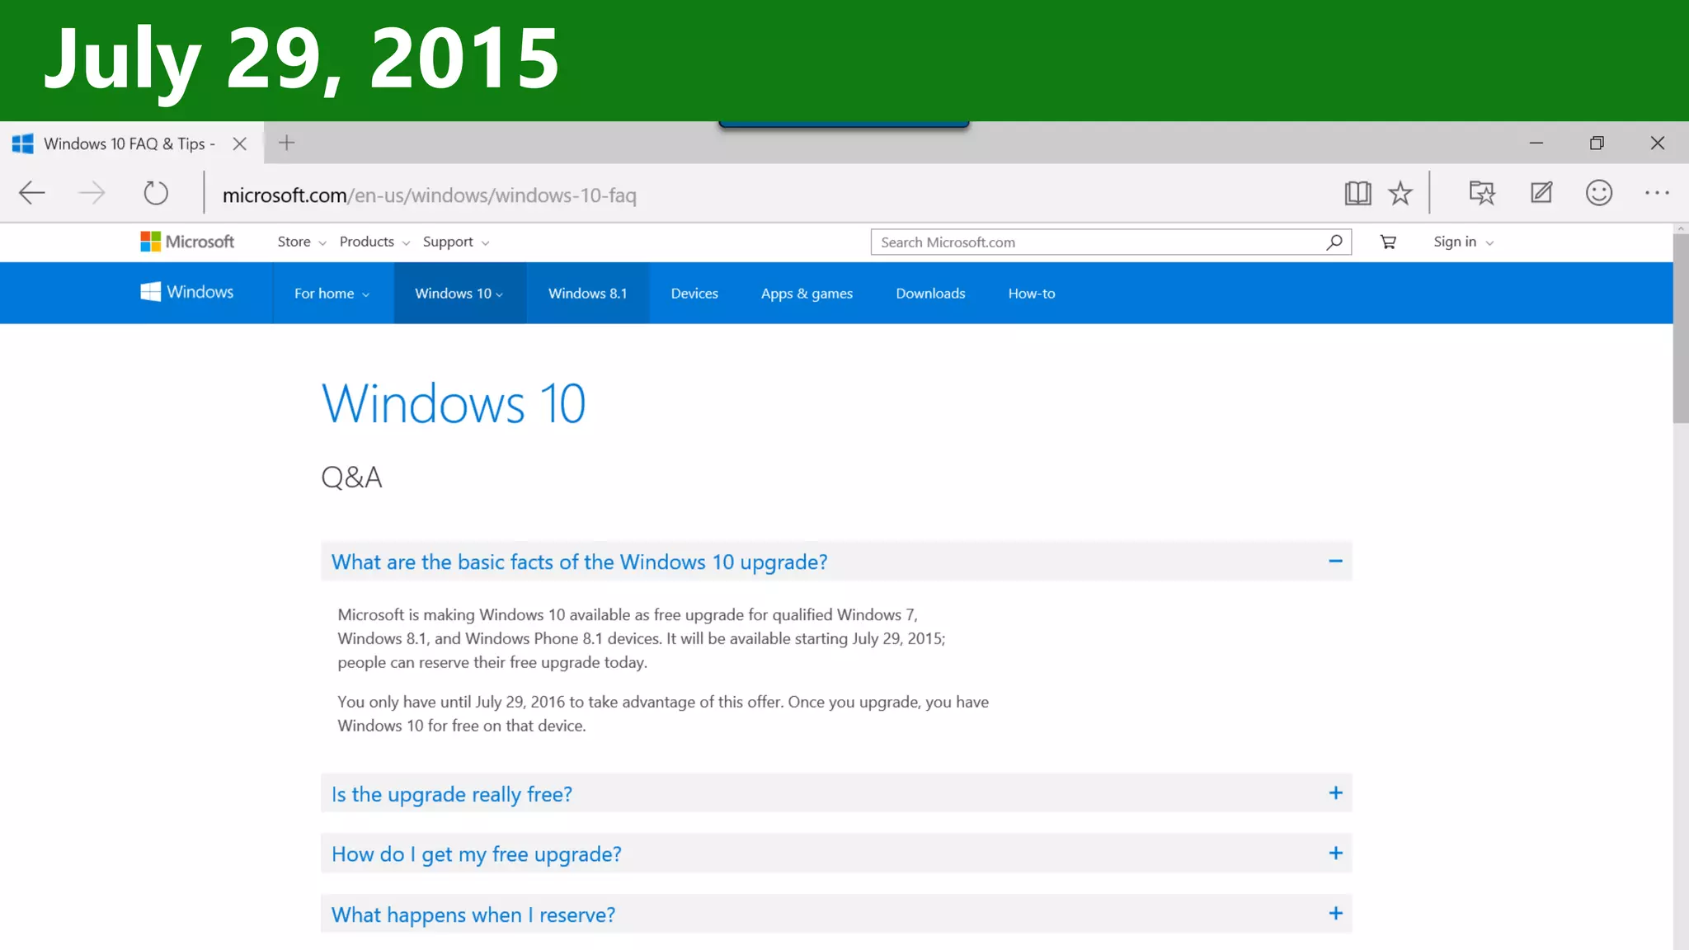This screenshot has width=1689, height=950.
Task: Expand 'Is the upgrade really free?' plus
Action: pos(1335,793)
